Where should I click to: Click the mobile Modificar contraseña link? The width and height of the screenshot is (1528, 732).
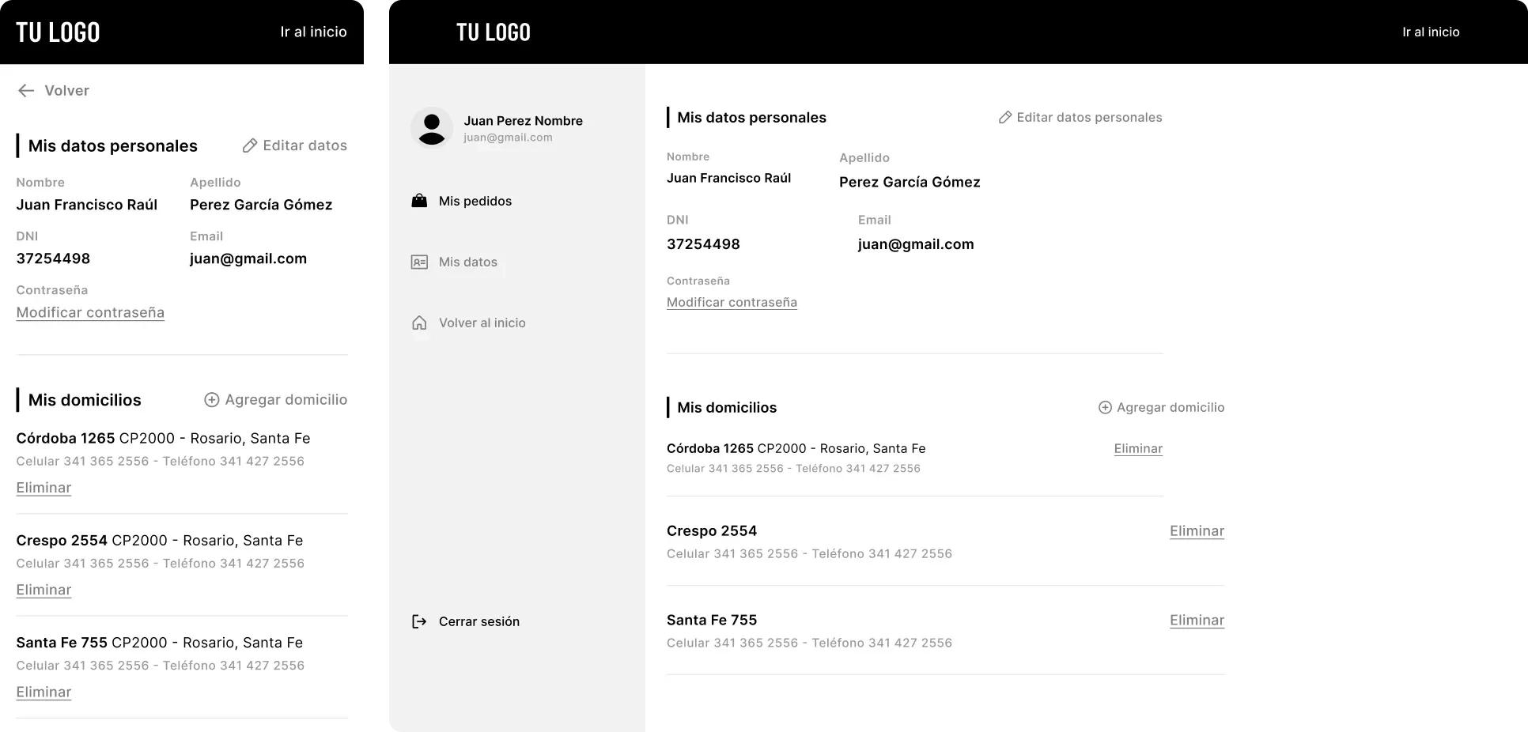pos(90,313)
